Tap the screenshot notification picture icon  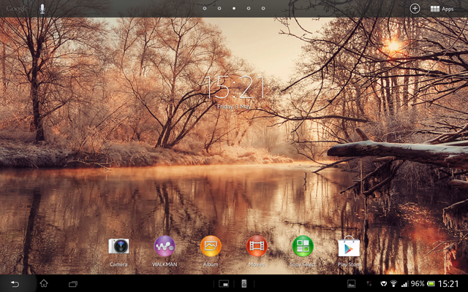pyautogui.click(x=351, y=284)
